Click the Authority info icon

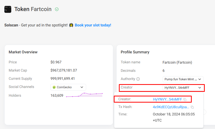138,79
